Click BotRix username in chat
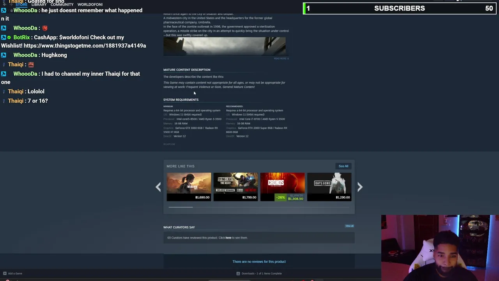The image size is (499, 281). tap(21, 37)
